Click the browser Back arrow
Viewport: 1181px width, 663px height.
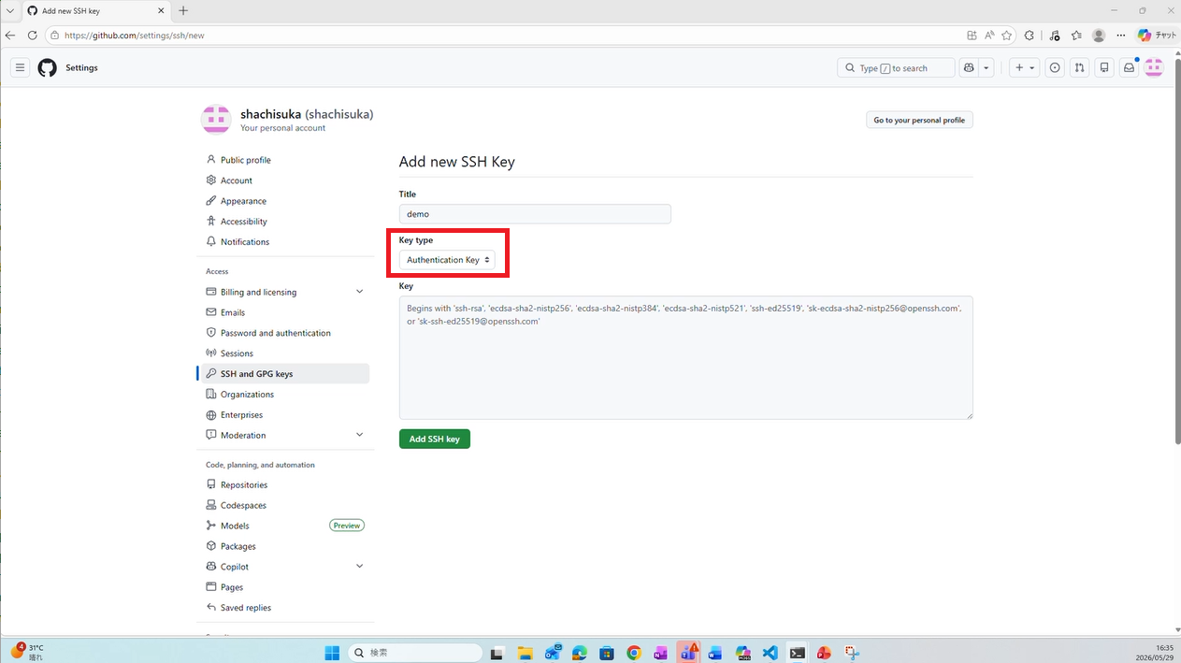tap(10, 36)
